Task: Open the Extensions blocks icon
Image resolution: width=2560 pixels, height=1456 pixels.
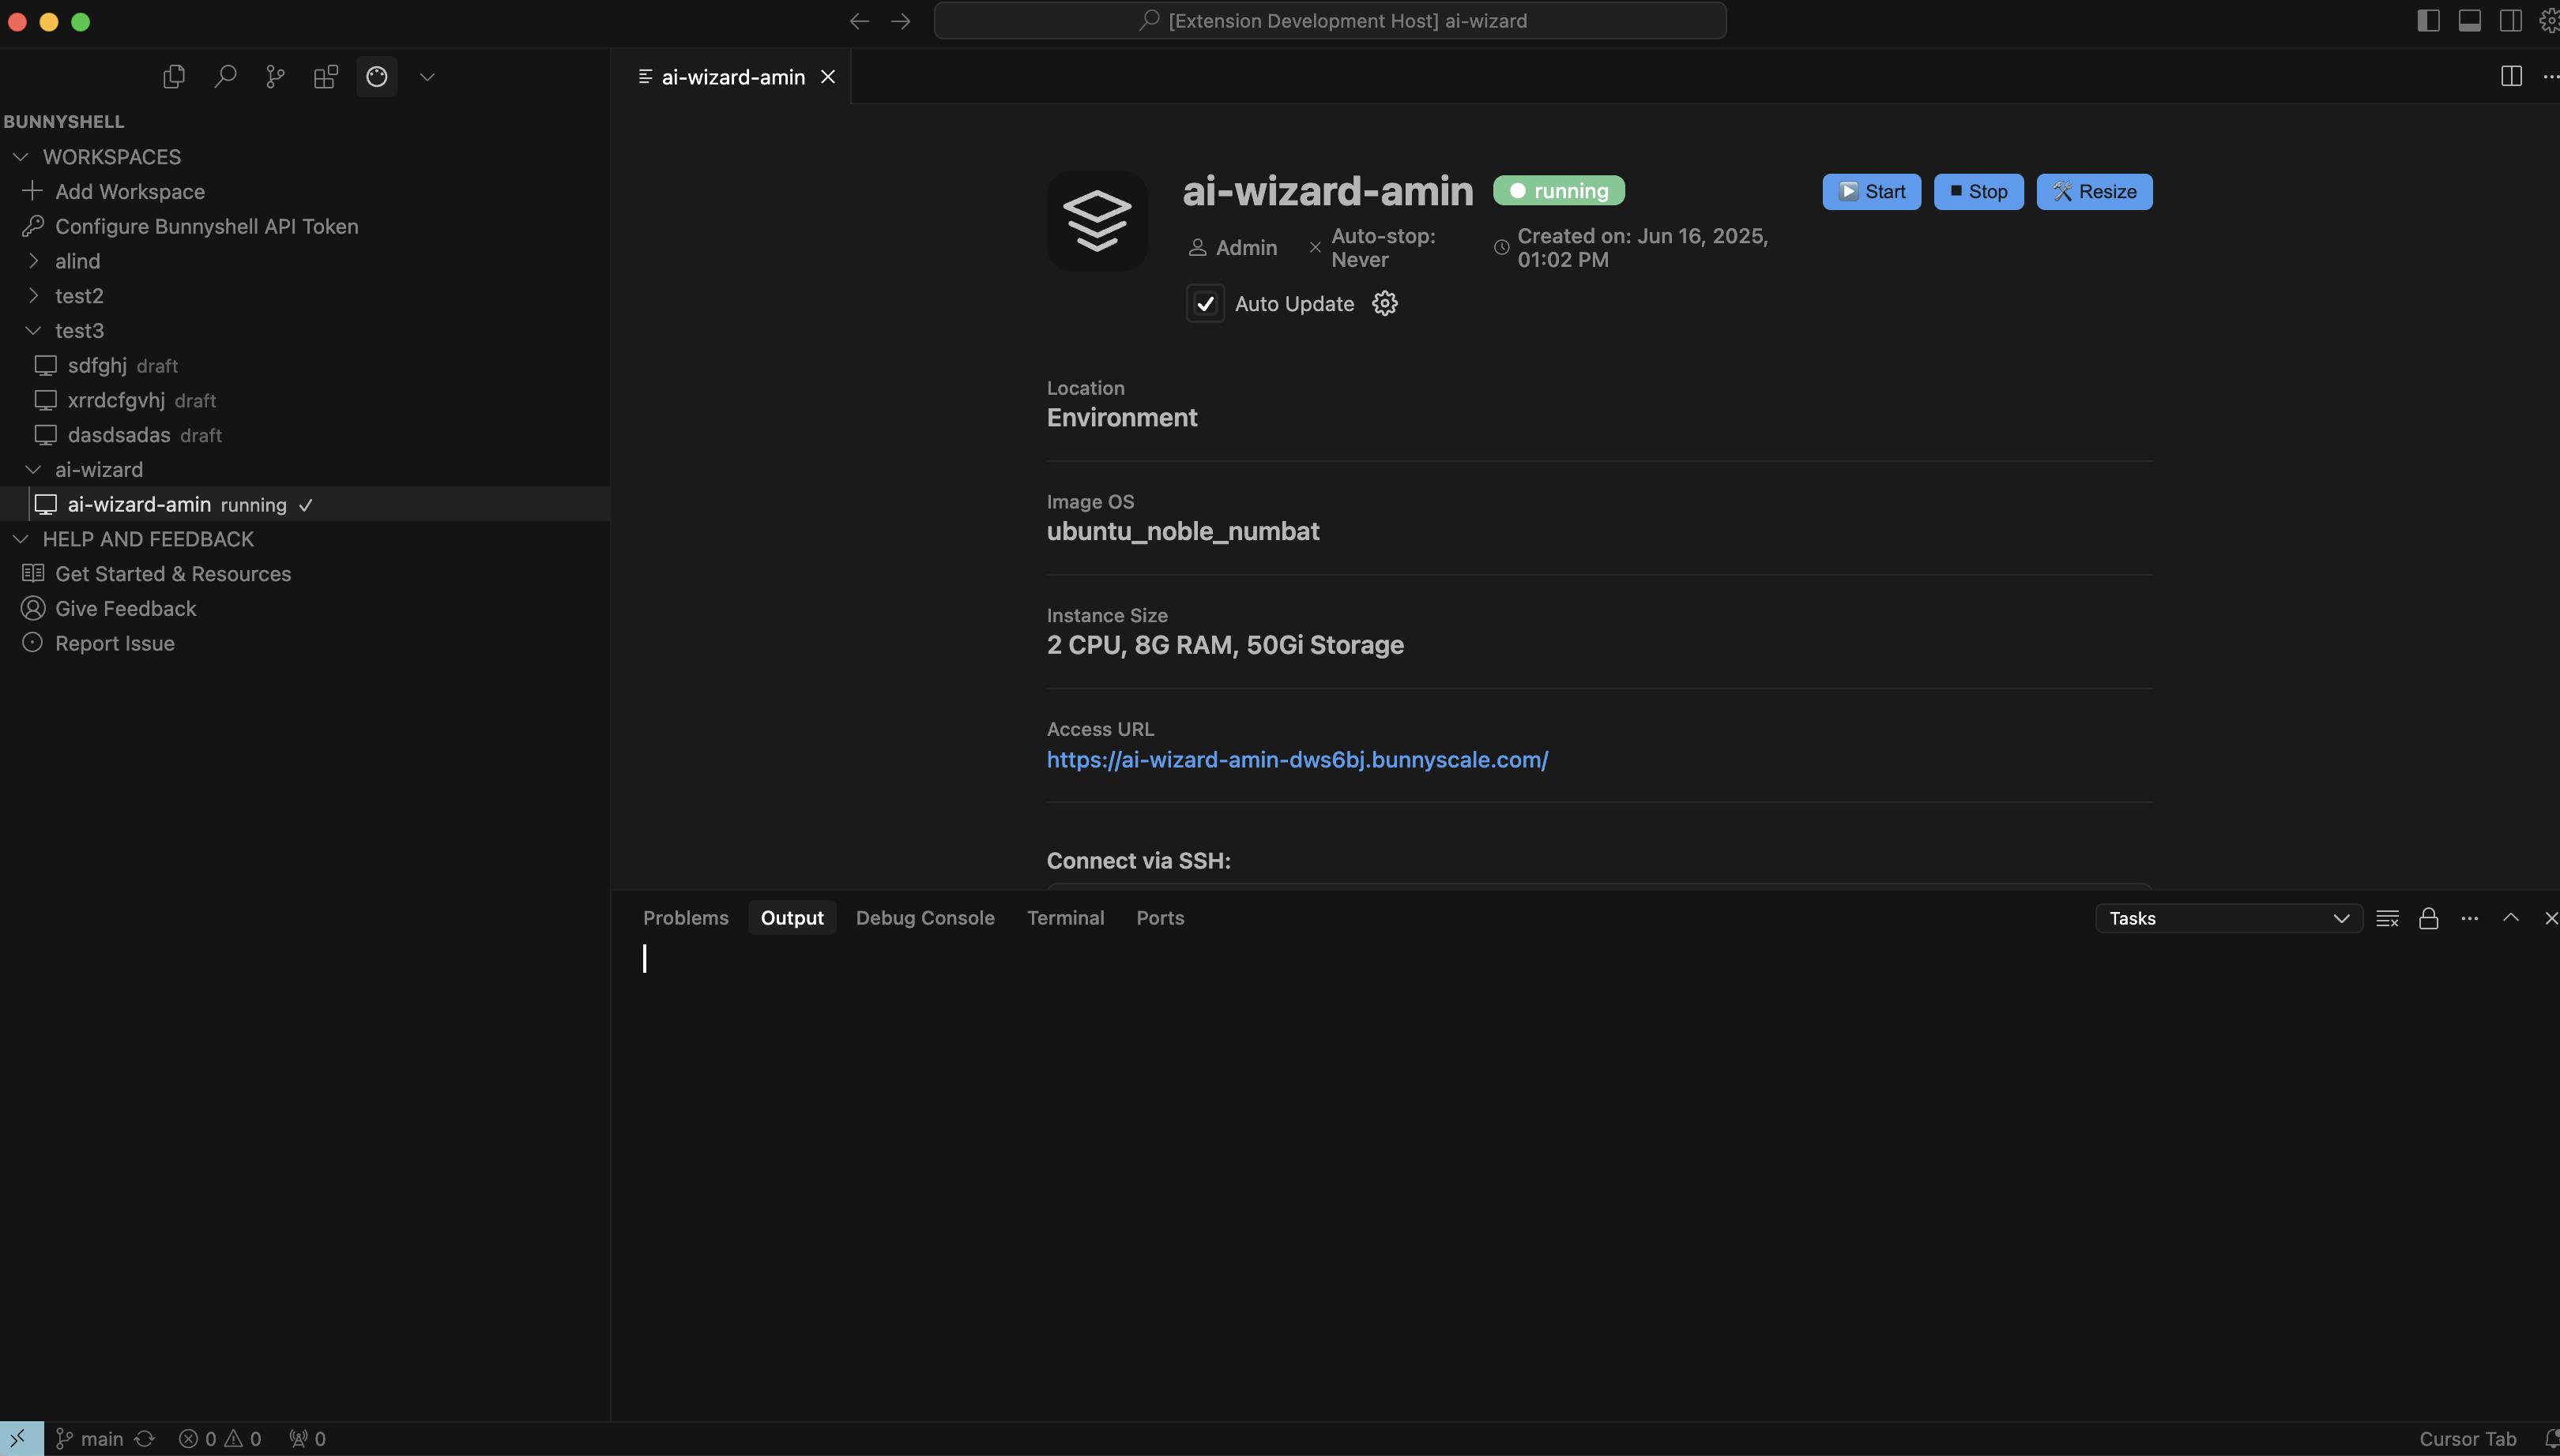Action: click(x=326, y=77)
